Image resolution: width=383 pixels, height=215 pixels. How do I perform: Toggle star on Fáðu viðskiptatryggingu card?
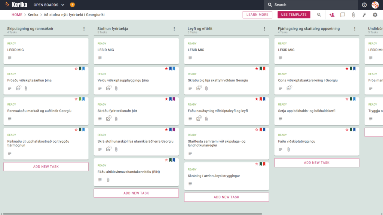[x=347, y=130]
